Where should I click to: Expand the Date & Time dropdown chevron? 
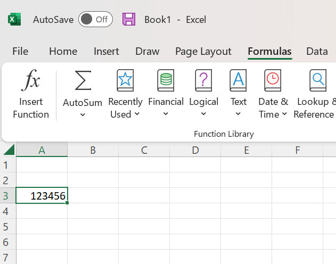(284, 114)
